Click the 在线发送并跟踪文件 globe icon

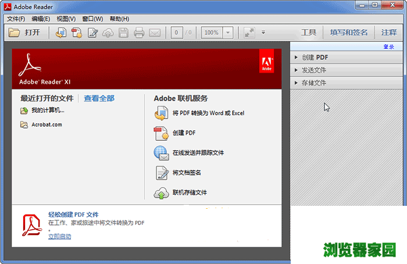tap(161, 154)
